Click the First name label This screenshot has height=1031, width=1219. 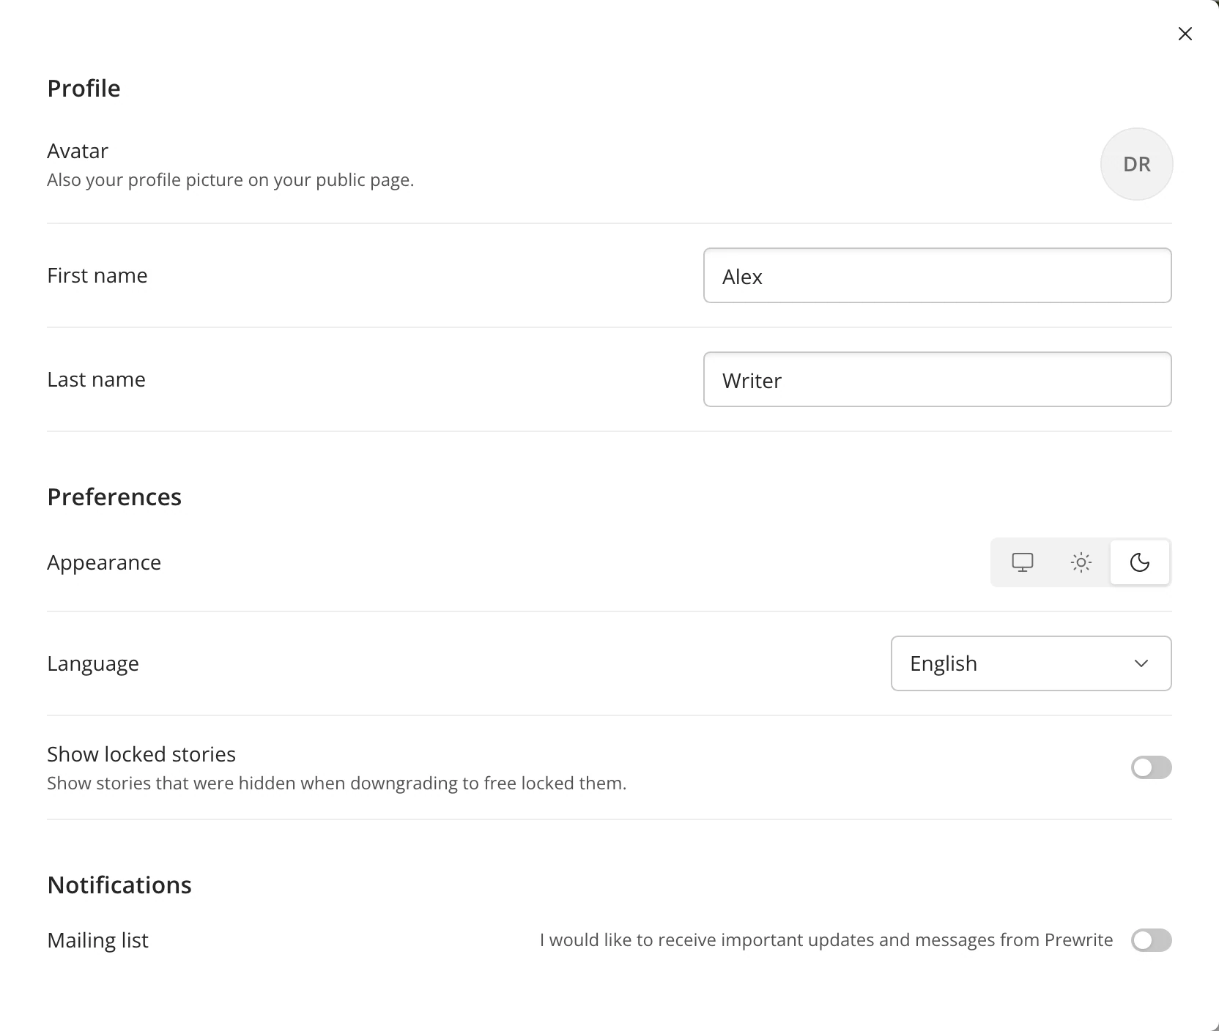coord(97,275)
